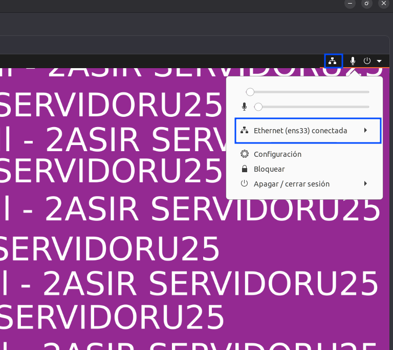Adjust the microphone level slider
393x350 pixels.
point(312,107)
